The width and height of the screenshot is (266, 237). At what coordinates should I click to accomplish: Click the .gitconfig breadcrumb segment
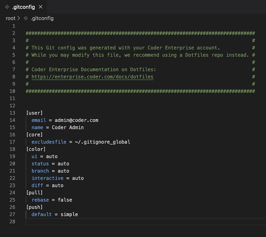(42, 18)
